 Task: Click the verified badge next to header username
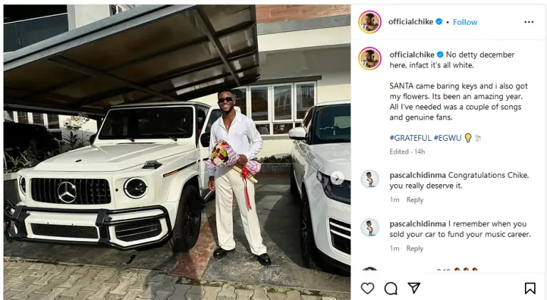click(x=439, y=22)
